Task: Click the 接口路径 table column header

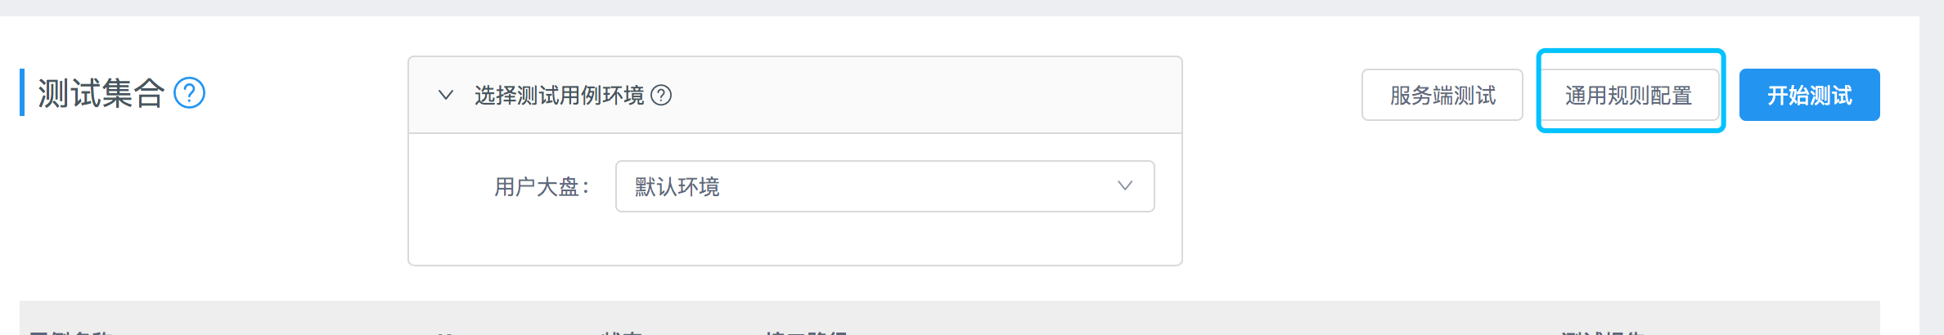Action: [x=806, y=332]
